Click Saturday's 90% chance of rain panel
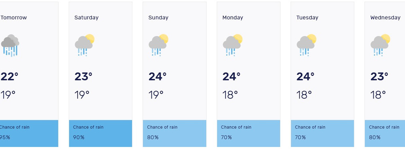 (x=100, y=133)
